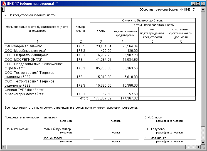207x151 pixels.
Task: Click the horizontal scrollbar thumb
Action: 96,147
